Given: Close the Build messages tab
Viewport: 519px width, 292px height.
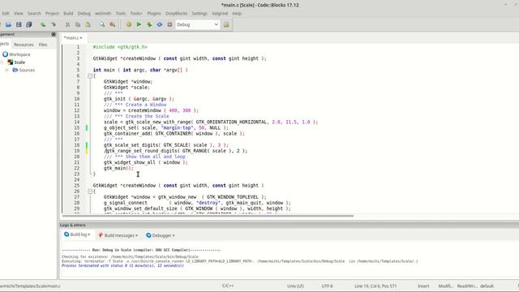Looking at the screenshot, I should pos(136,235).
